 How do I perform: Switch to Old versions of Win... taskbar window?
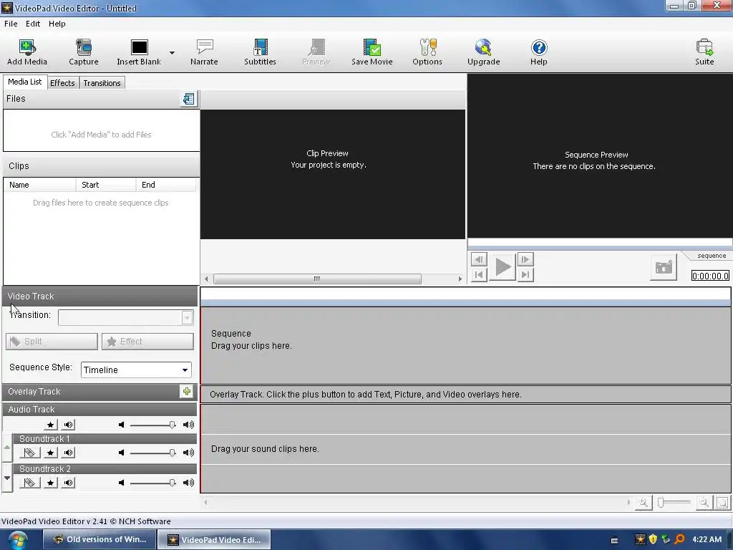pos(99,539)
